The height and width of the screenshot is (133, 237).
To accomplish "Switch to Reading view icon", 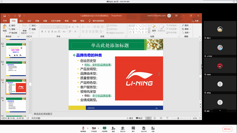I will click(x=161, y=118).
